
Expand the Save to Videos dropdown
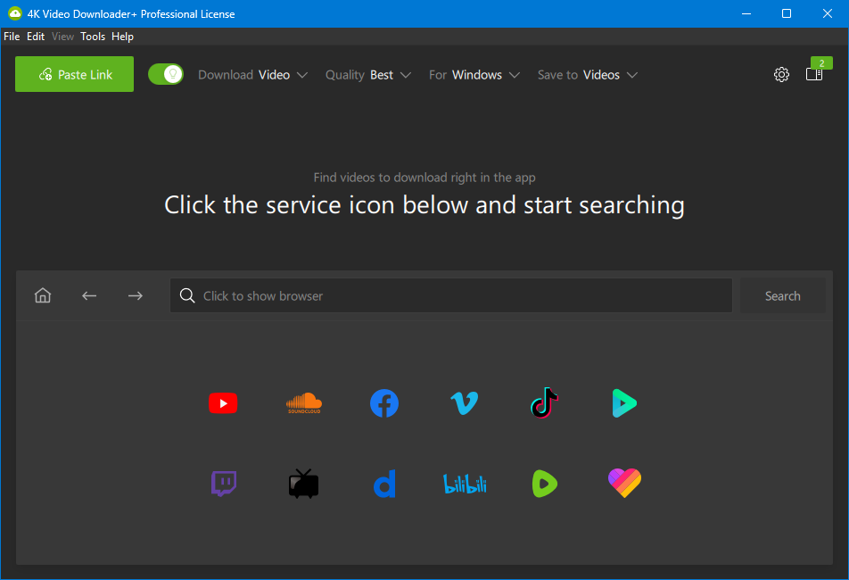tap(588, 75)
